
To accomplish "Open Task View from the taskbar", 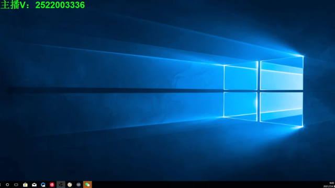I will tap(16, 184).
